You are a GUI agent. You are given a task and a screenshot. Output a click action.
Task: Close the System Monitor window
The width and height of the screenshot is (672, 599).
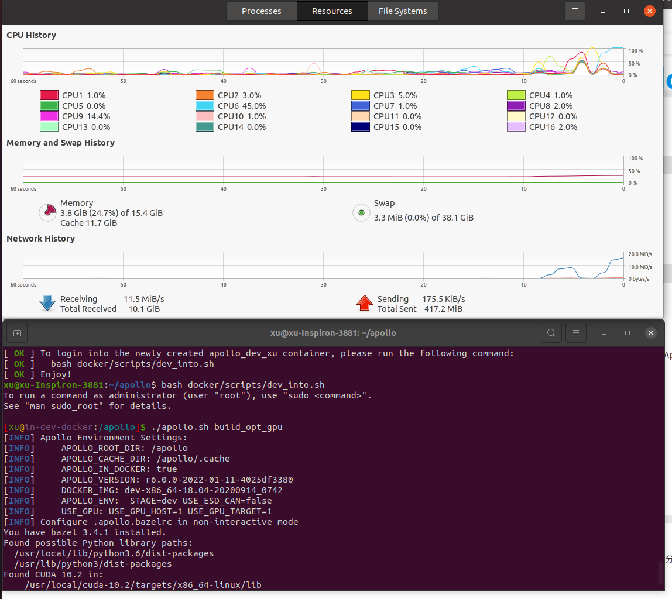[650, 11]
